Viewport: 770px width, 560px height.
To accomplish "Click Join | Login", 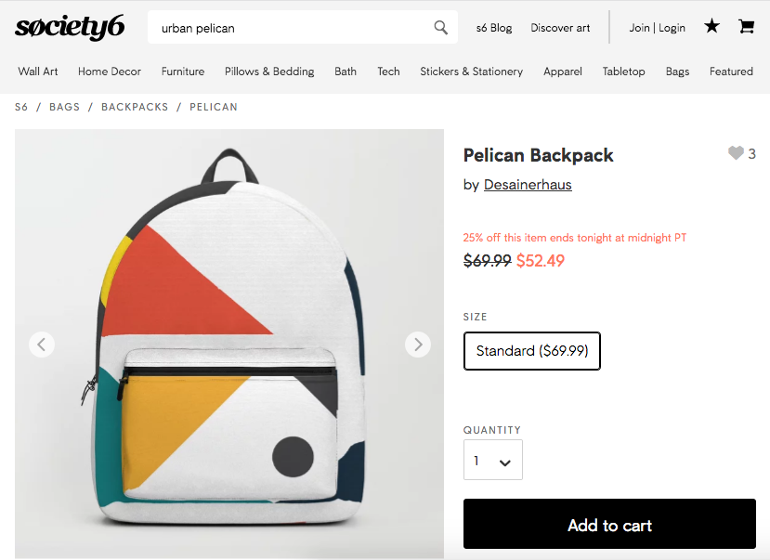I will tap(657, 29).
